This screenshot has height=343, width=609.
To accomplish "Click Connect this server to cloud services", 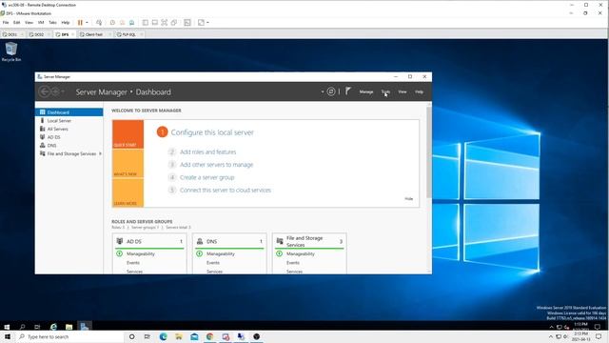I will (226, 191).
